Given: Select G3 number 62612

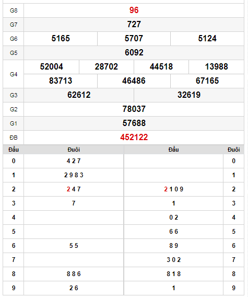Looking at the screenshot, I should 79,95.
